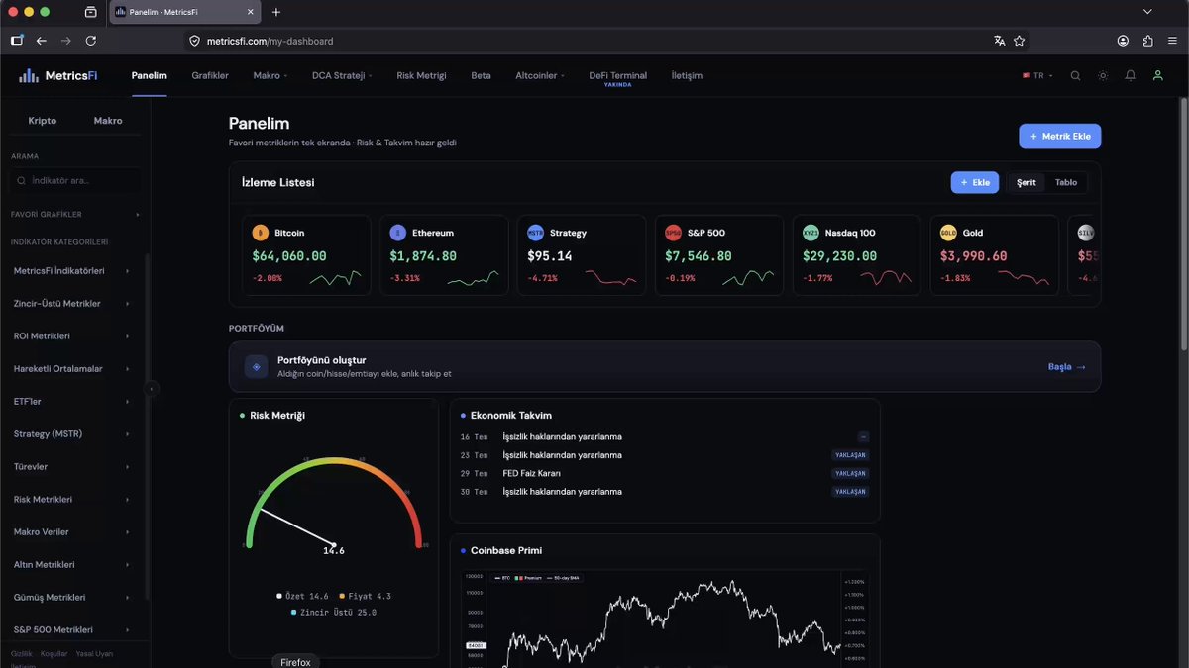Focus the İndikatör ara search field
The width and height of the screenshot is (1189, 668).
[x=75, y=181]
